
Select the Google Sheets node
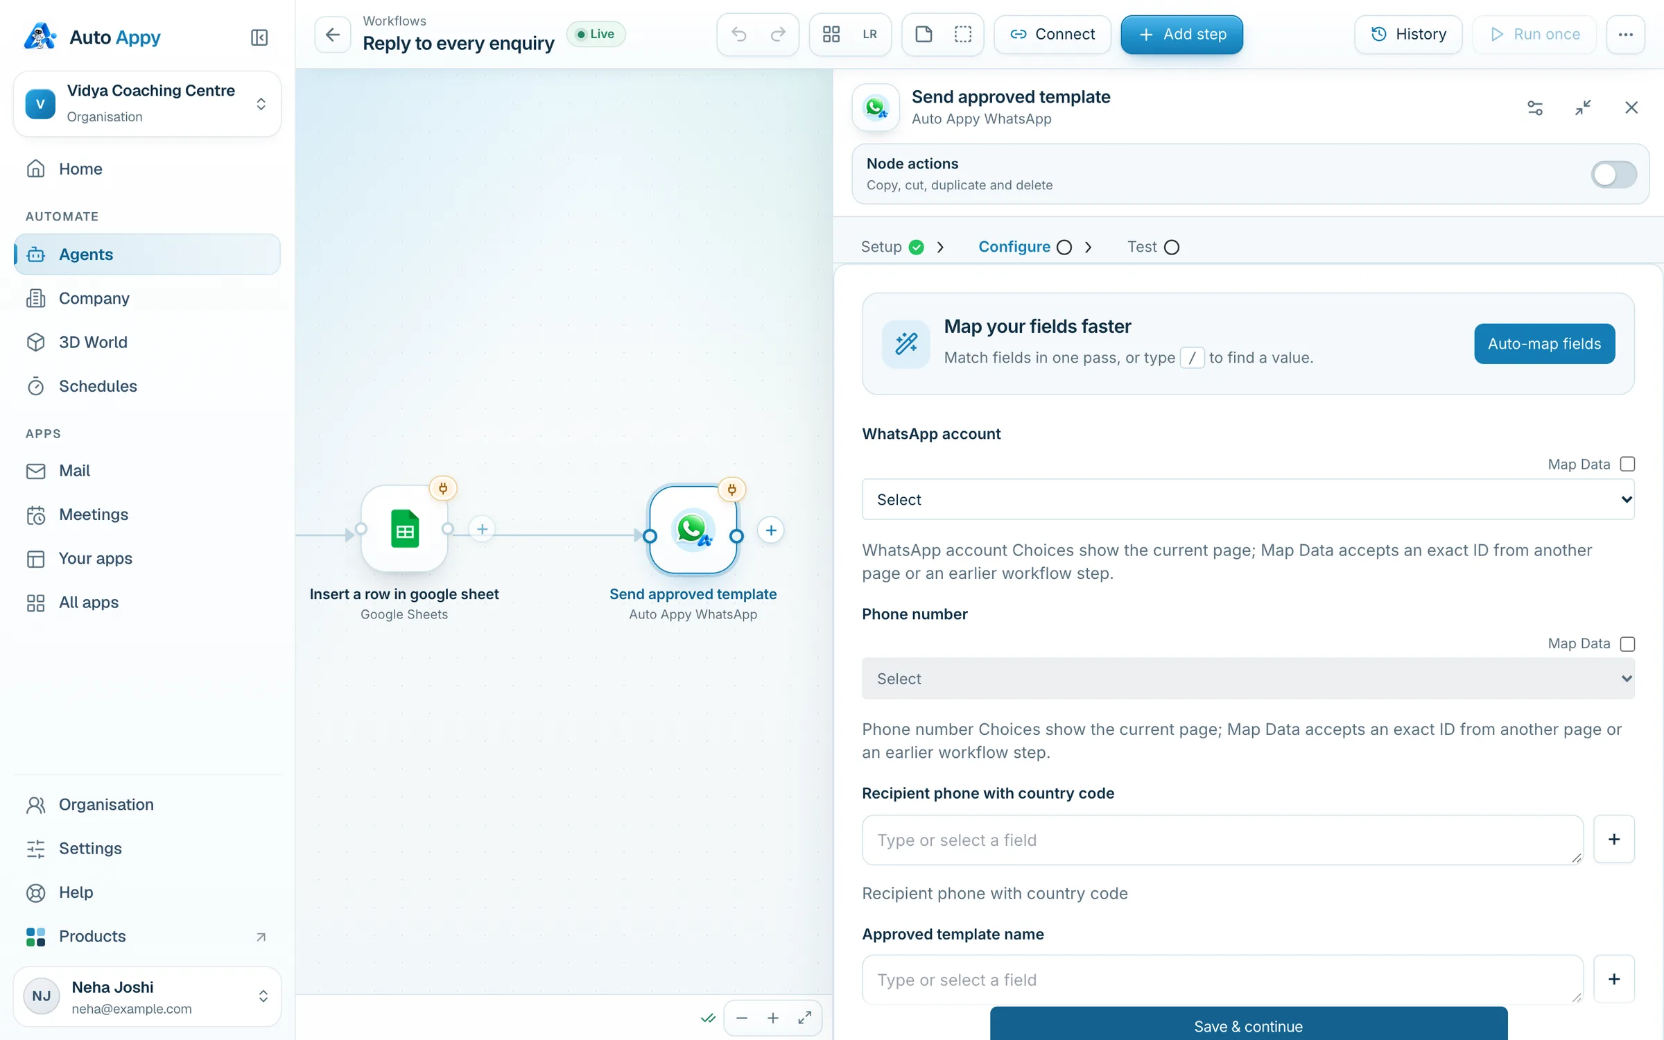click(404, 530)
